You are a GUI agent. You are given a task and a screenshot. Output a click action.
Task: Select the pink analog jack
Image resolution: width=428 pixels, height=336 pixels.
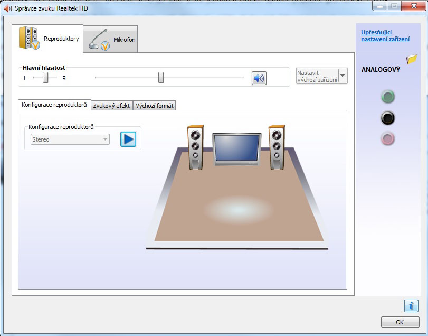[387, 138]
